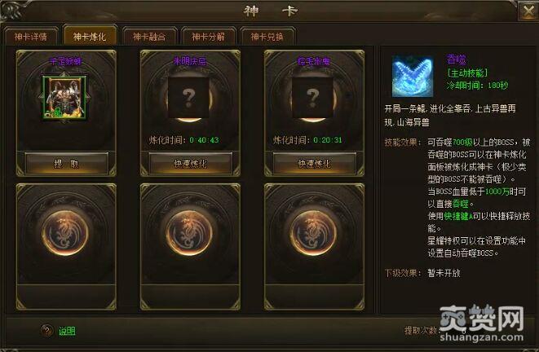
Task: Click the 提取次数 counter label
Action: pos(422,330)
